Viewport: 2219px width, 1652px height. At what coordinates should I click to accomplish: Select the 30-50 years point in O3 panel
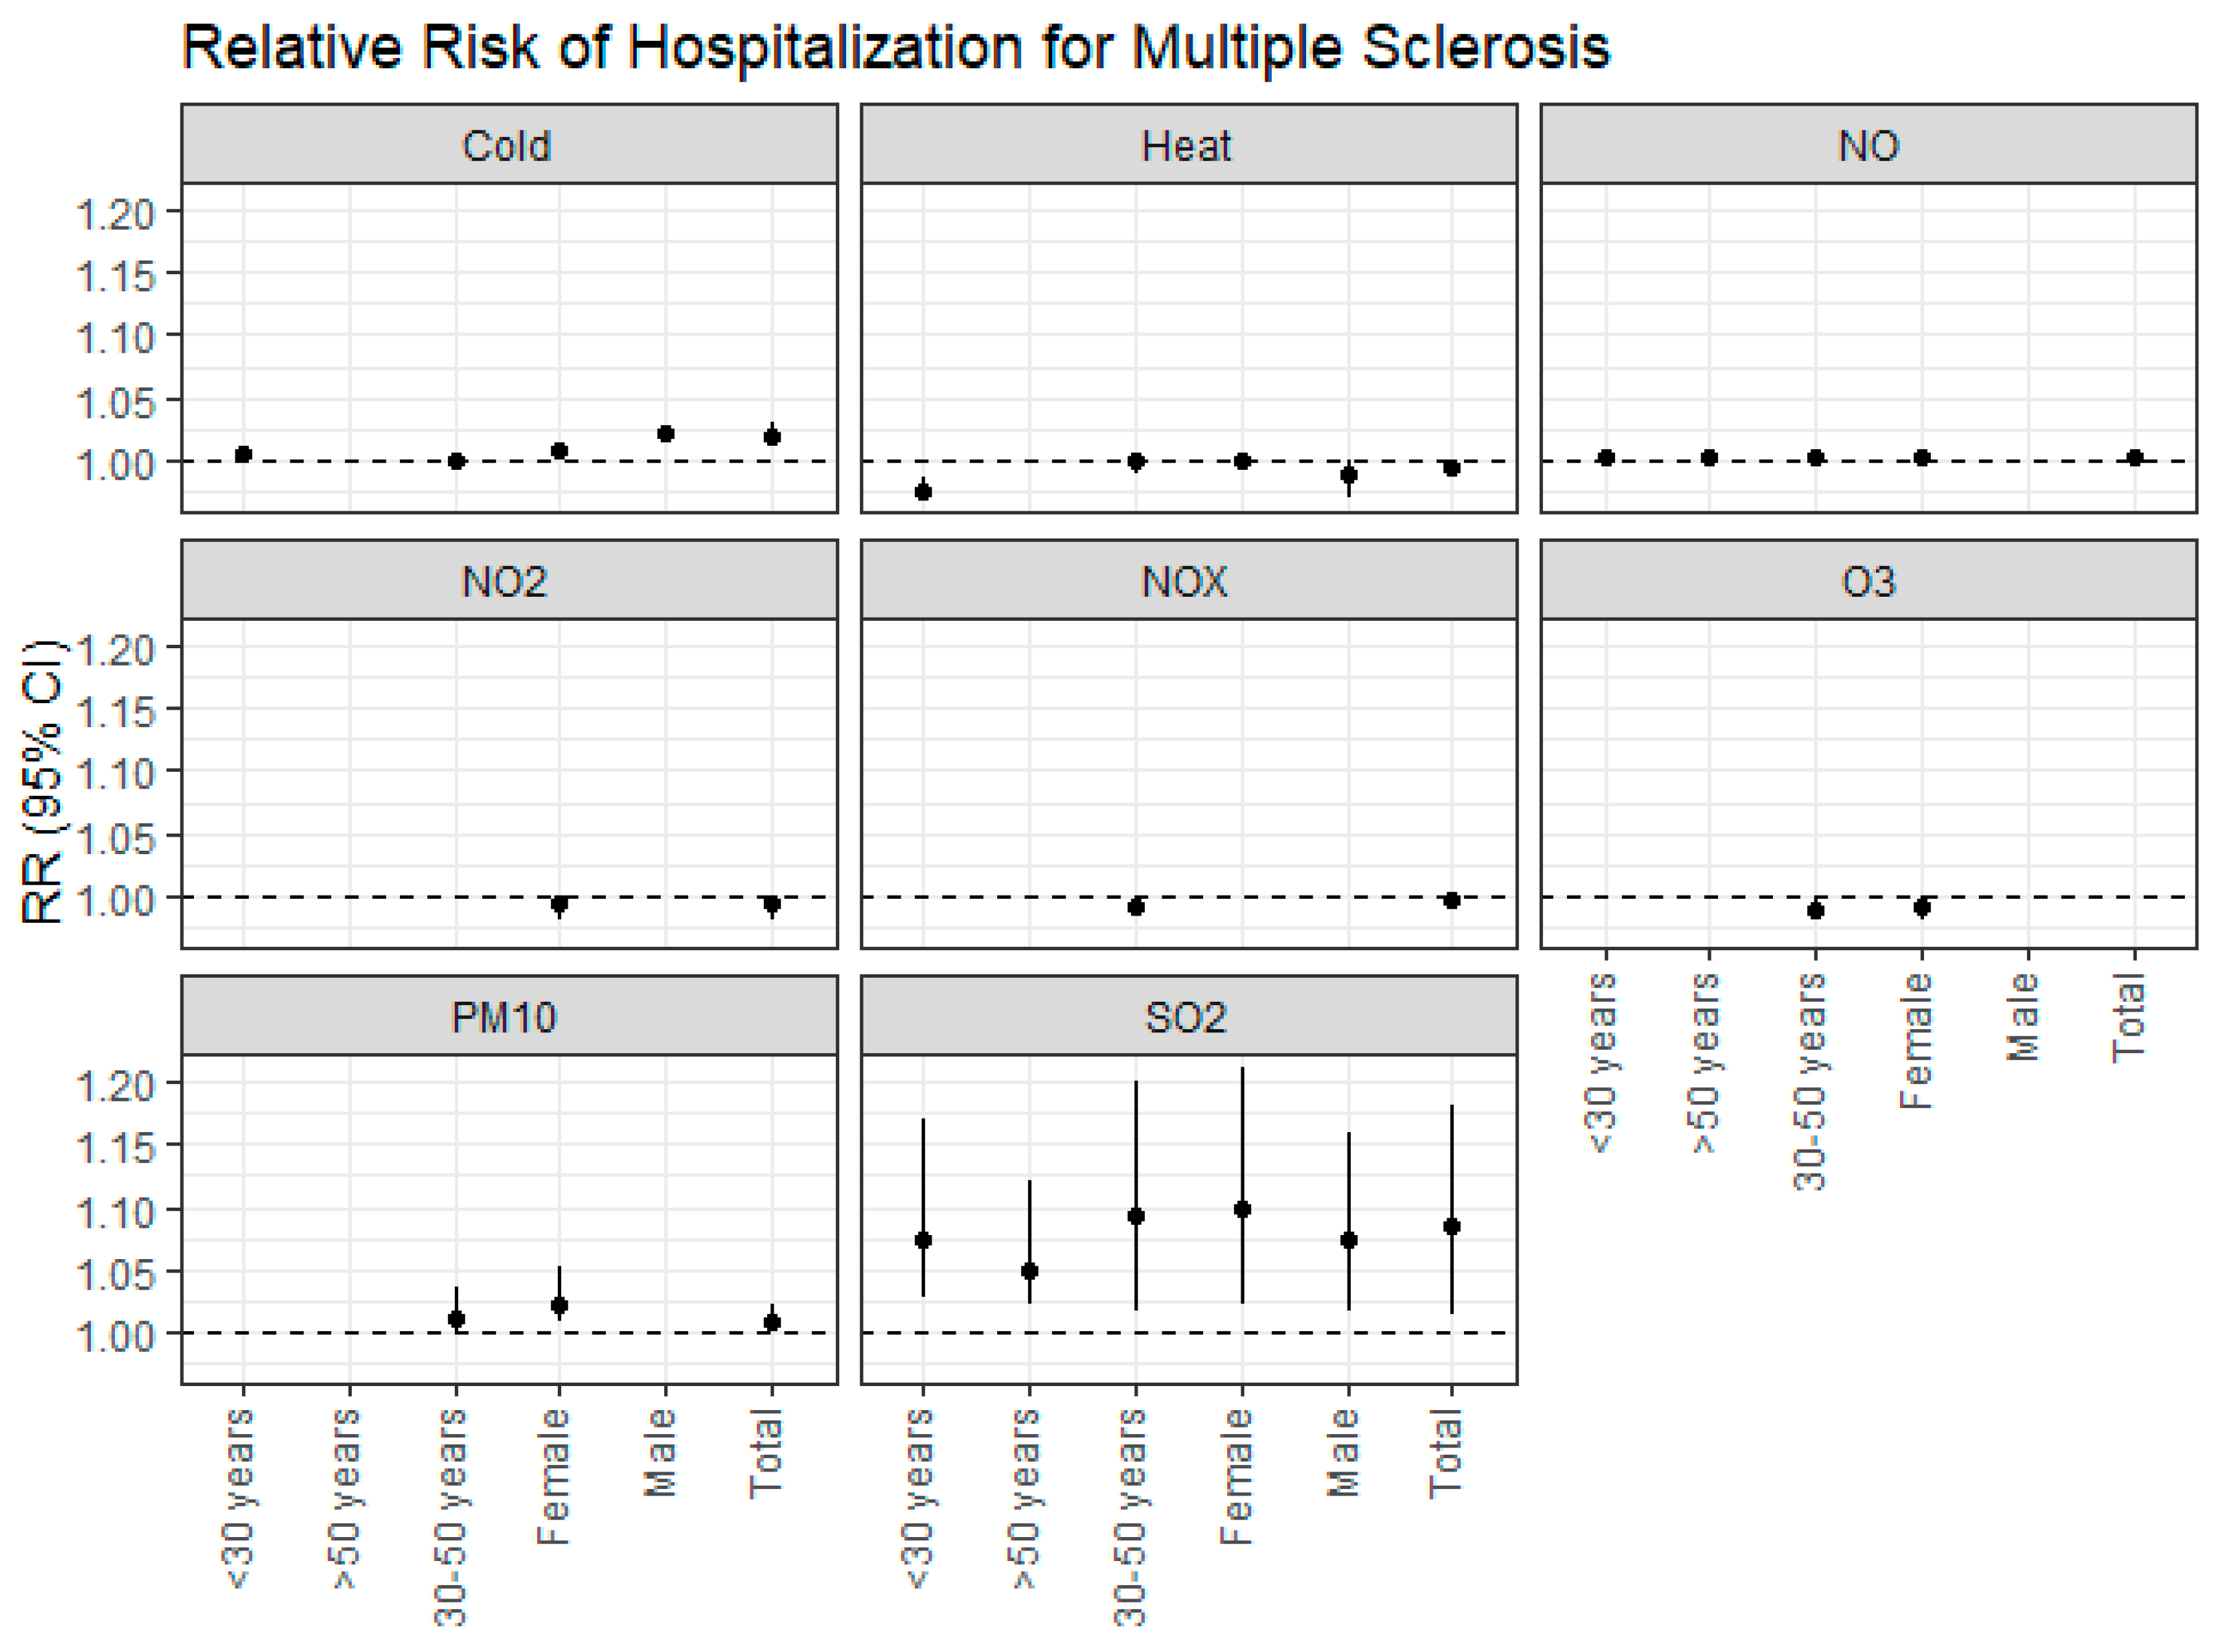1815,910
